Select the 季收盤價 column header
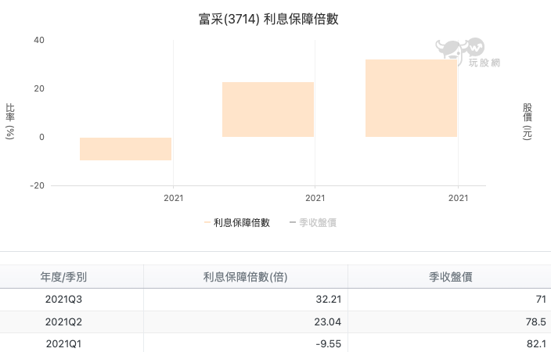Viewport: 551px width, 352px height. (x=450, y=277)
